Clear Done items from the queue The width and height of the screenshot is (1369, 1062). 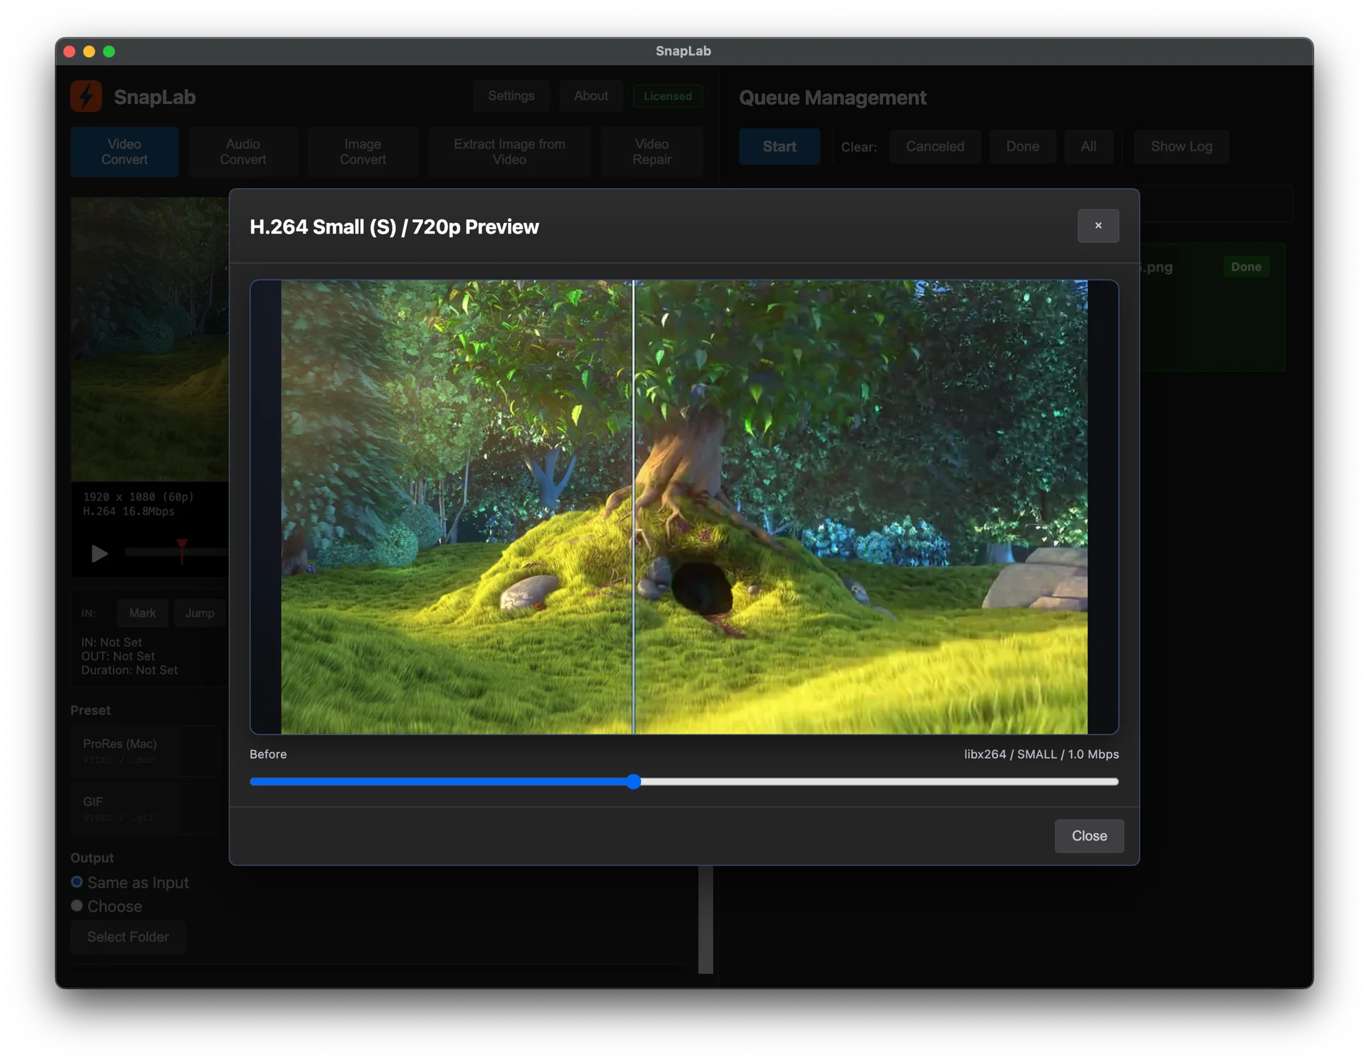point(1022,146)
